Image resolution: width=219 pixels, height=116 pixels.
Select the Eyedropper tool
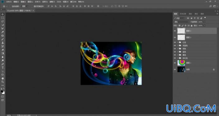click(2, 32)
